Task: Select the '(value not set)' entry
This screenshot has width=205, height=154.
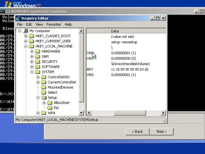Action: [x=123, y=37]
